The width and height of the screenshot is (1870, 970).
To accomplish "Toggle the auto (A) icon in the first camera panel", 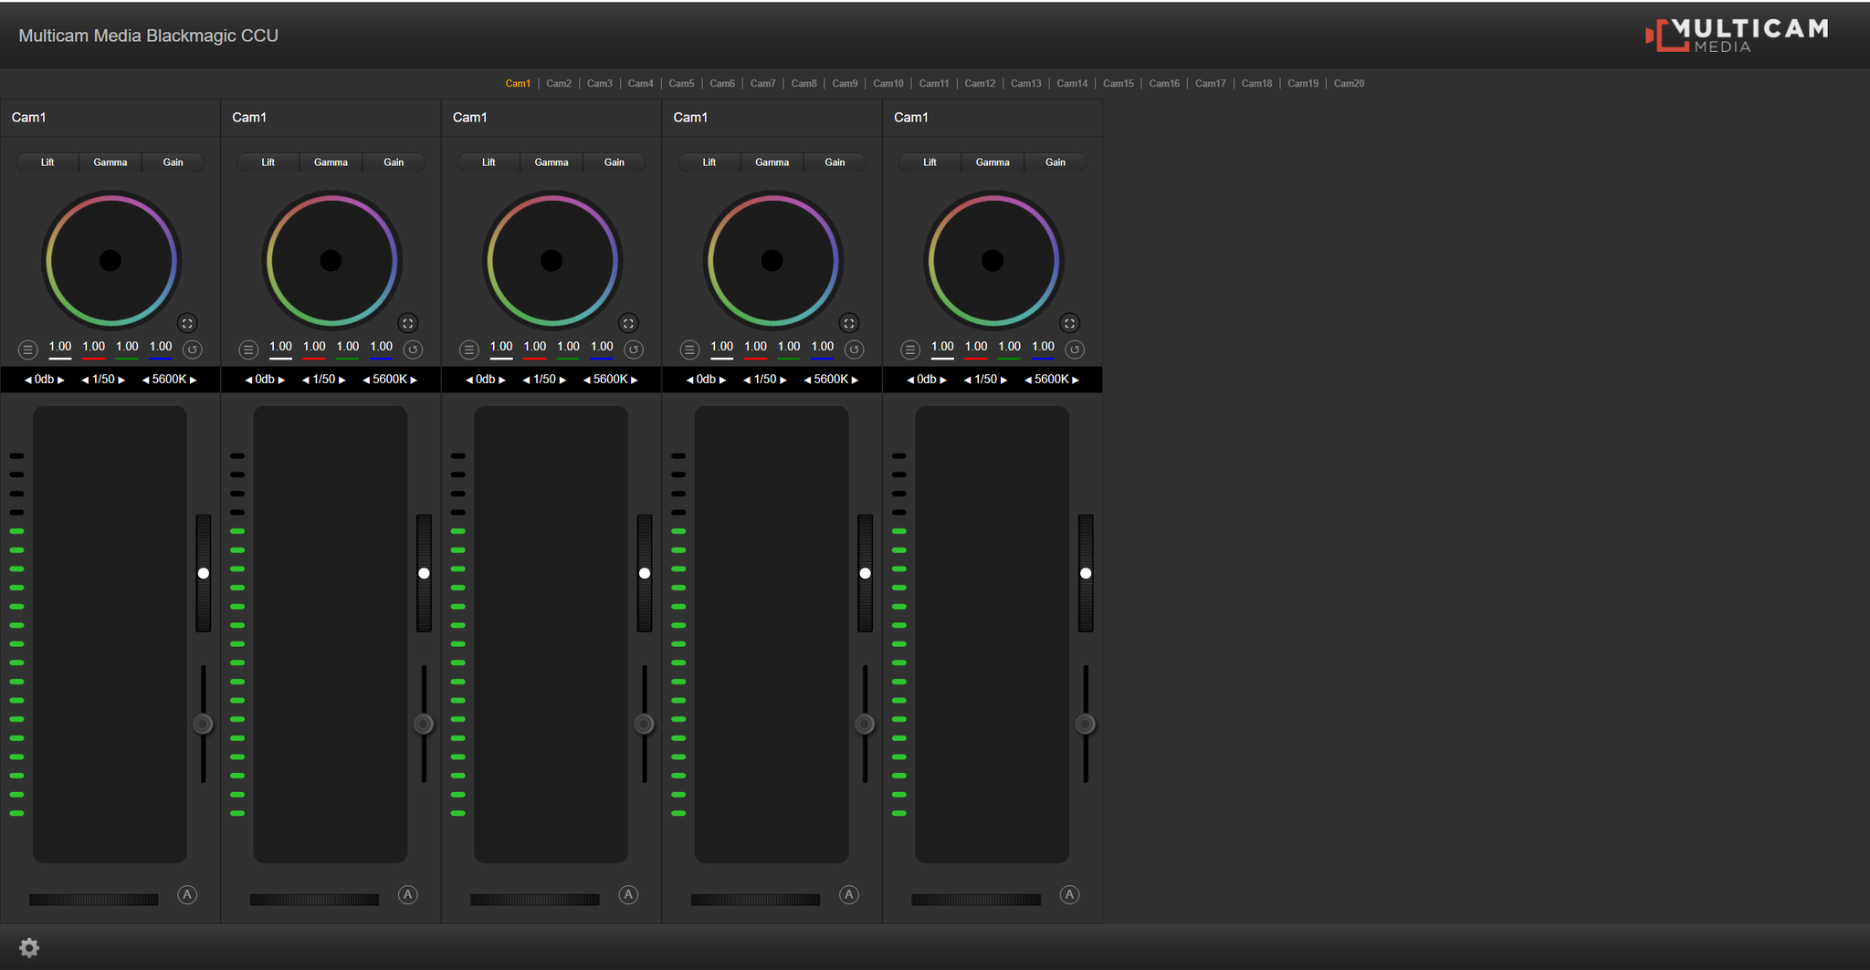I will 187,895.
